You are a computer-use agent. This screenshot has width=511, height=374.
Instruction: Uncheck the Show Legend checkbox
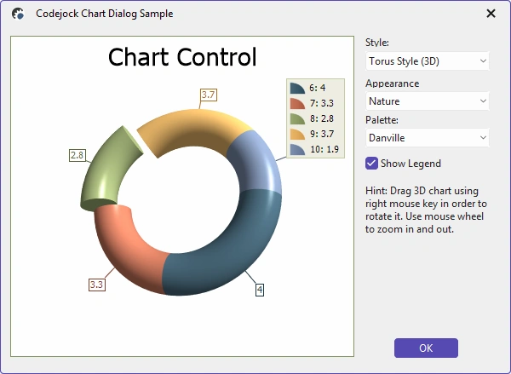point(371,164)
